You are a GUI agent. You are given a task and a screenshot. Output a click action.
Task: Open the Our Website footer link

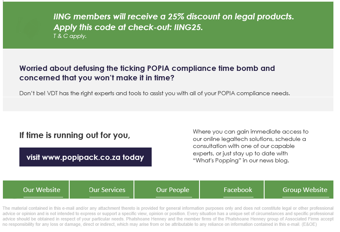[42, 190]
